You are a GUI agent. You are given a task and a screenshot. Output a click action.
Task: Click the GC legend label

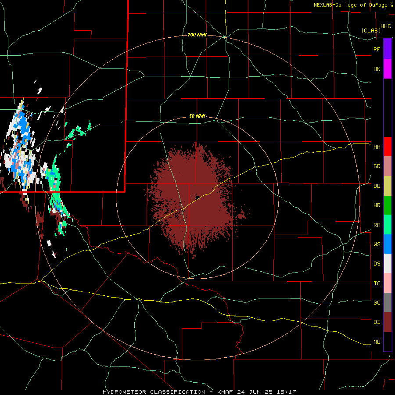[377, 303]
